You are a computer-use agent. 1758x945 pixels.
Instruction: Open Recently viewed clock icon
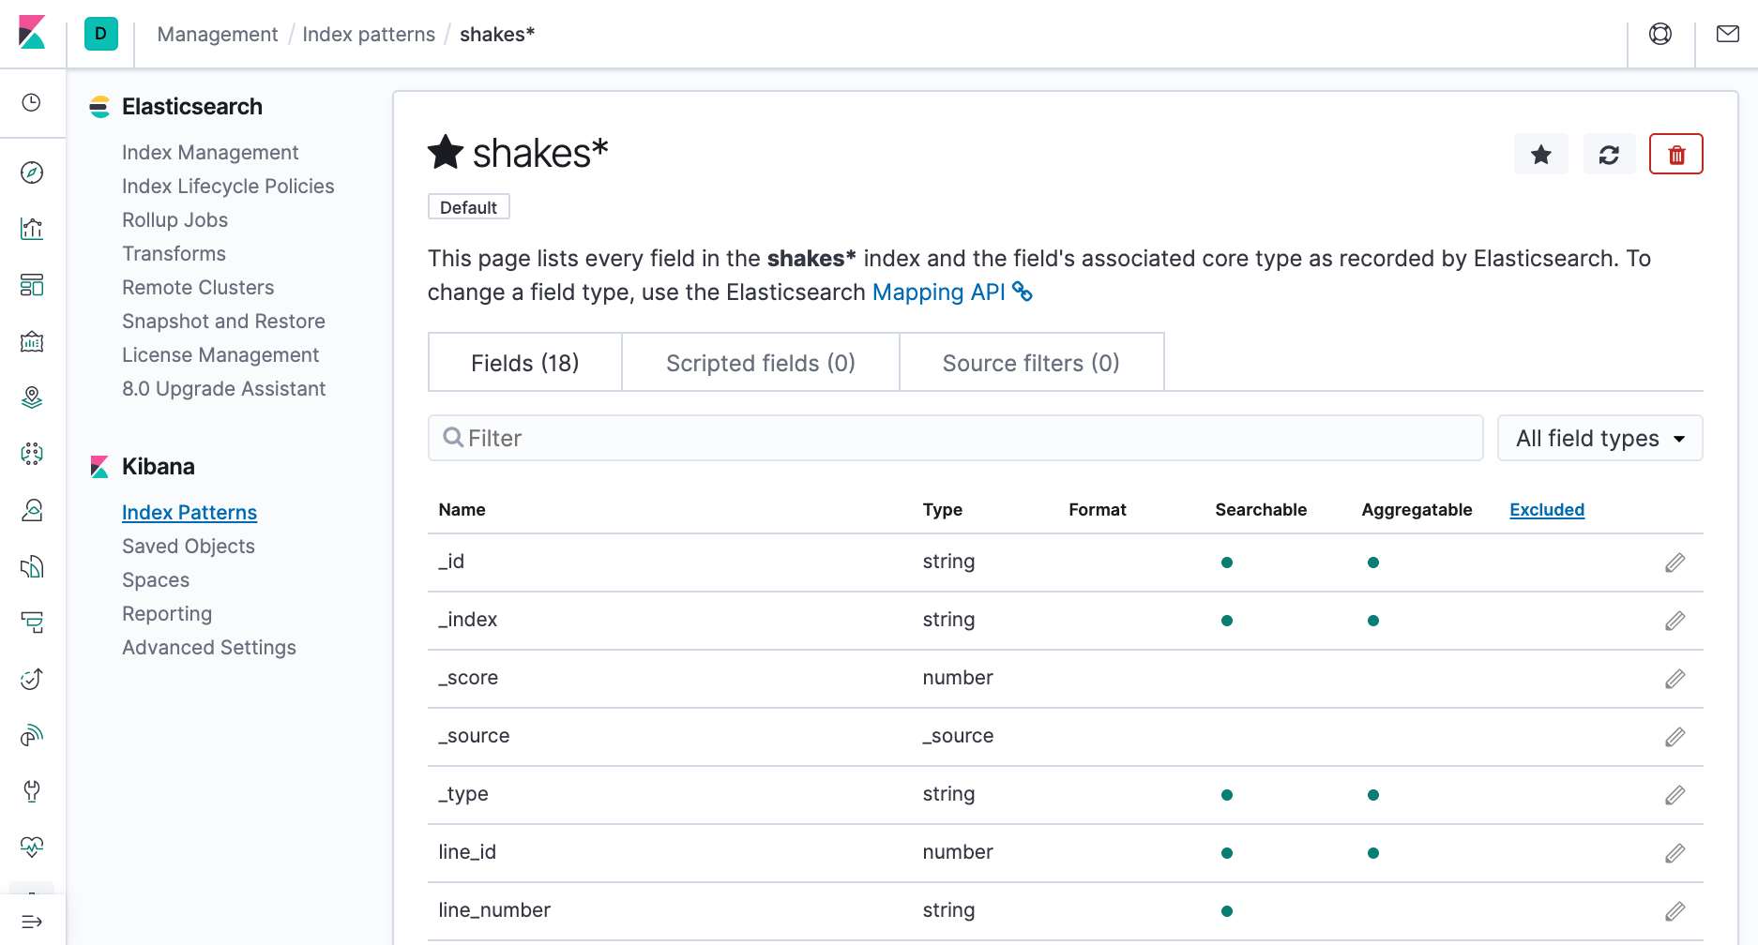[x=32, y=102]
